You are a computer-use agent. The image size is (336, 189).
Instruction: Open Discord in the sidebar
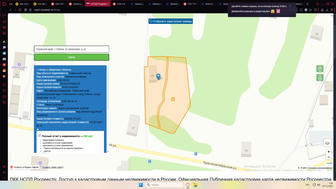click(4, 59)
